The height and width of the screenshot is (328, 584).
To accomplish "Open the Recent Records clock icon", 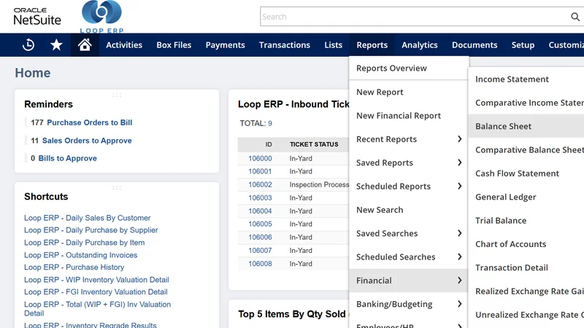I will [x=28, y=45].
